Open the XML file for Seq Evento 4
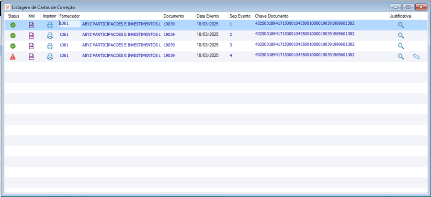The width and height of the screenshot is (431, 197). pos(32,57)
